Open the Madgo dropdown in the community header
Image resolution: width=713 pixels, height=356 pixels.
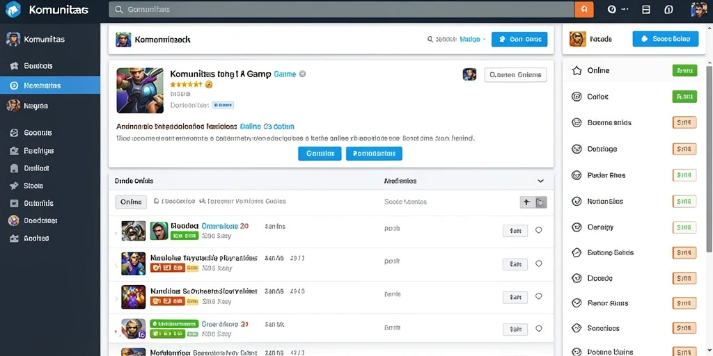tap(473, 40)
